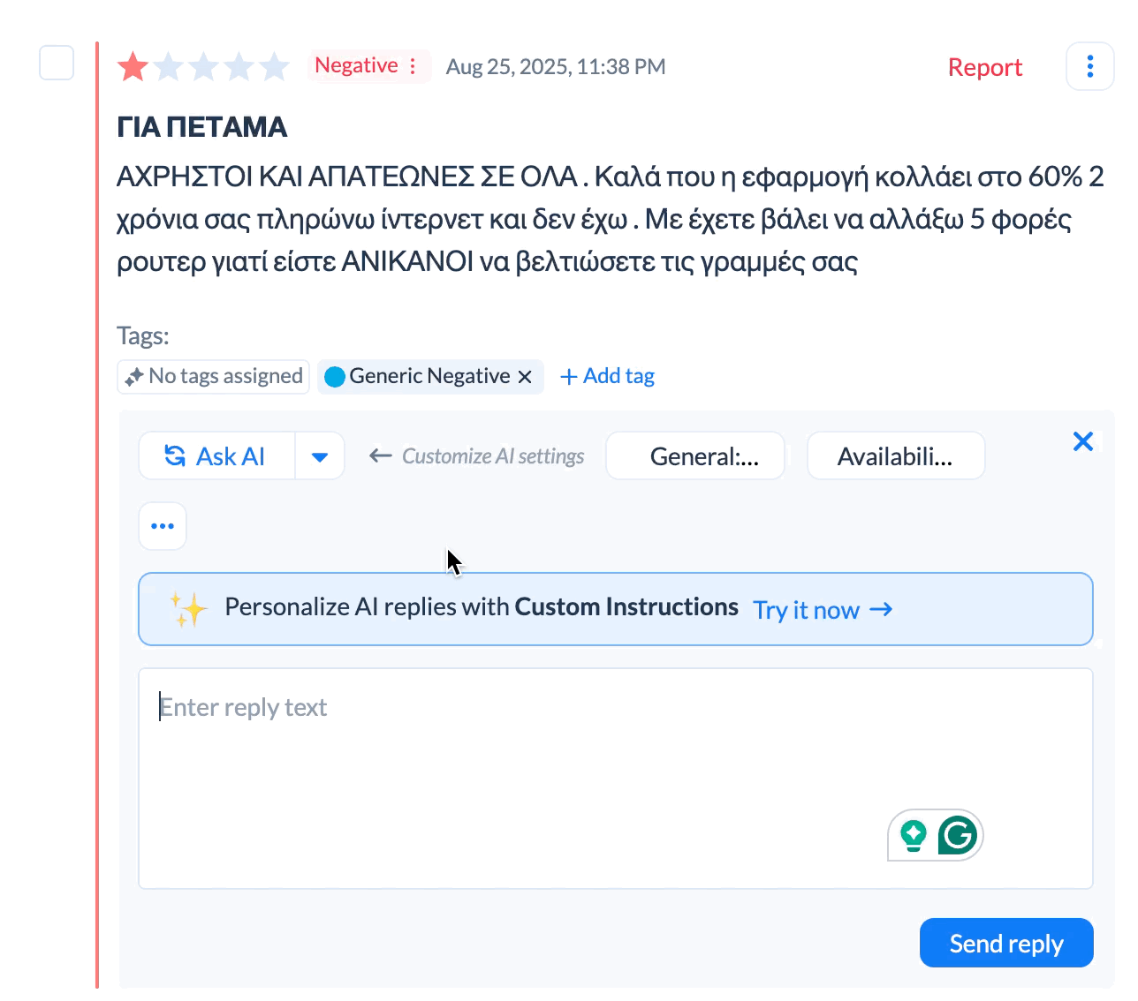The width and height of the screenshot is (1138, 1001).
Task: Select the Availabili... template chip
Action: pos(896,456)
